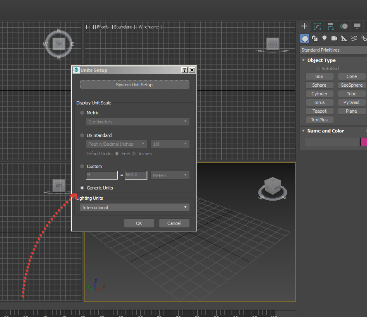Create a Box primitive
367x317 pixels.
coord(319,76)
